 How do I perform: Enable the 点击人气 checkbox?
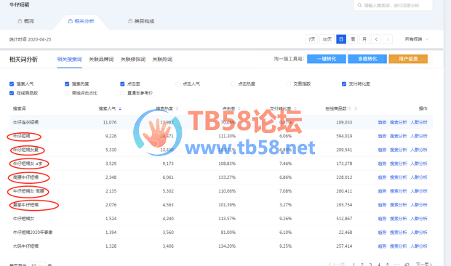(x=177, y=84)
